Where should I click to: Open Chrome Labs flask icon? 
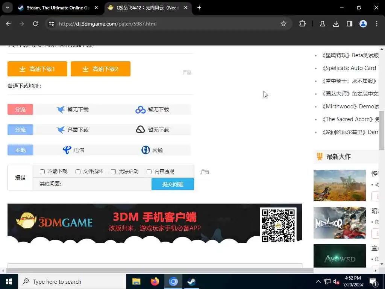coord(322,24)
